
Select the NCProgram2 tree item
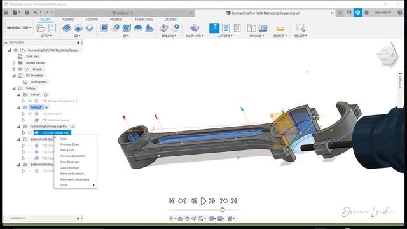pos(39,82)
